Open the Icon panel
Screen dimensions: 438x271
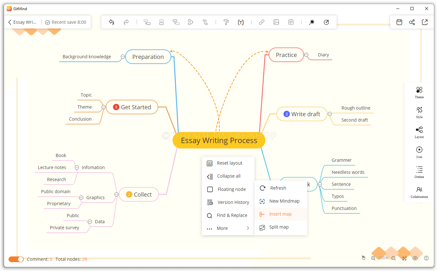(419, 152)
